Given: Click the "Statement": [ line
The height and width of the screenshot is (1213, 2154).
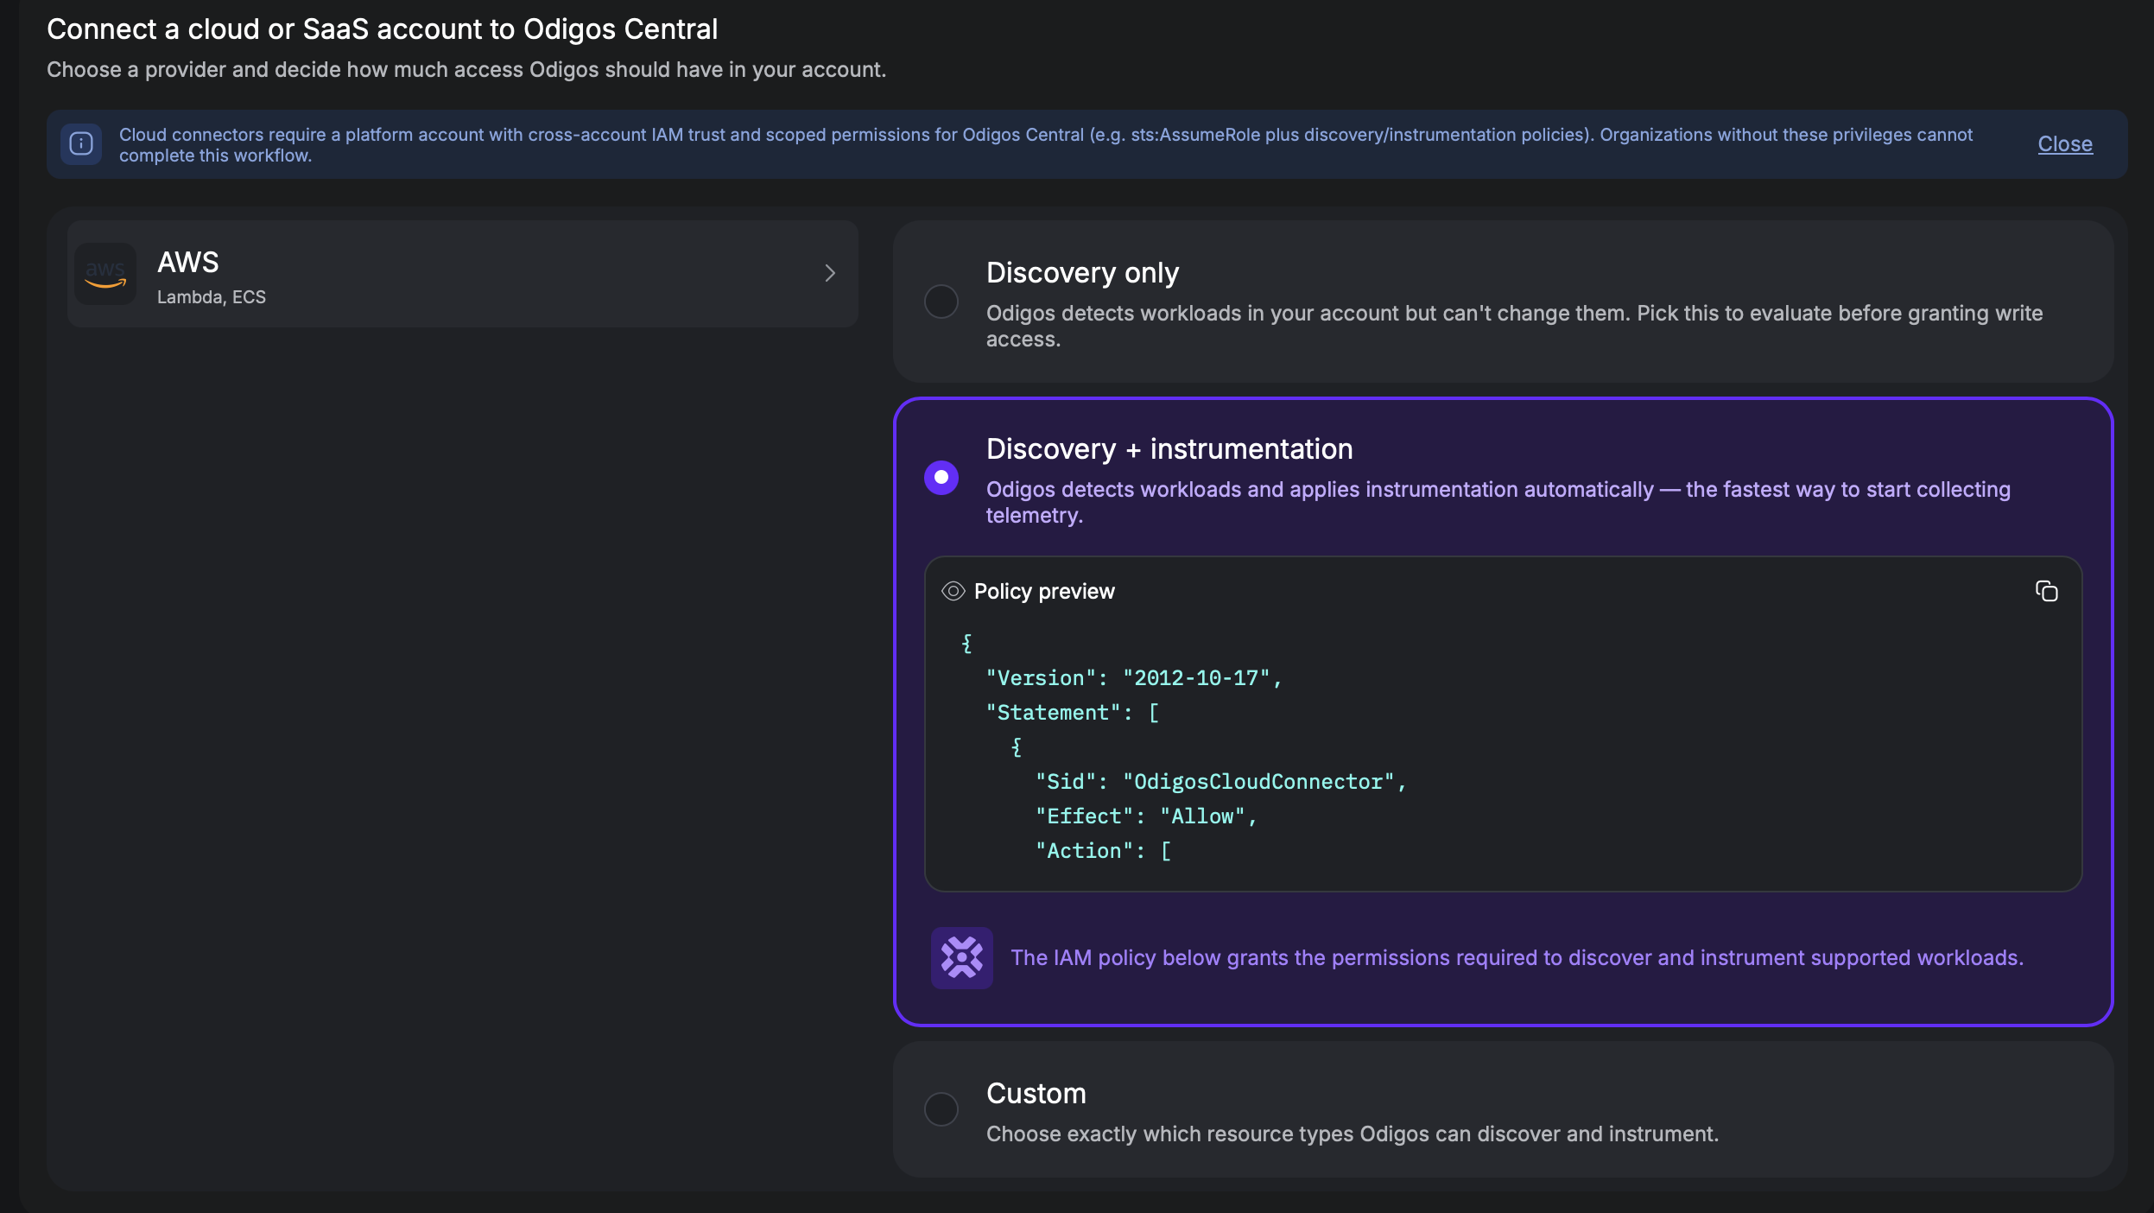Looking at the screenshot, I should [1072, 713].
